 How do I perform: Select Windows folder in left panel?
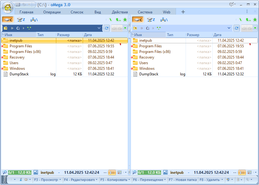pos(64,69)
